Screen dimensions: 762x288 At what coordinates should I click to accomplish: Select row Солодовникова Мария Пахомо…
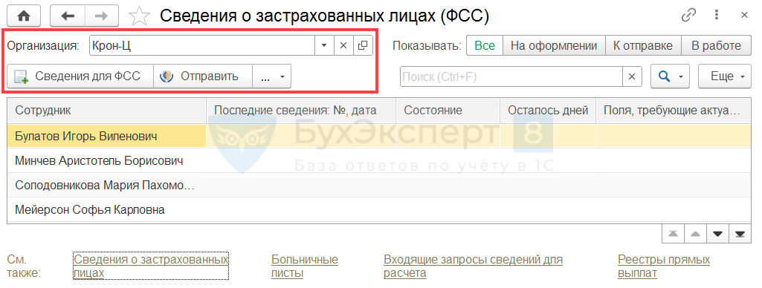coord(380,186)
